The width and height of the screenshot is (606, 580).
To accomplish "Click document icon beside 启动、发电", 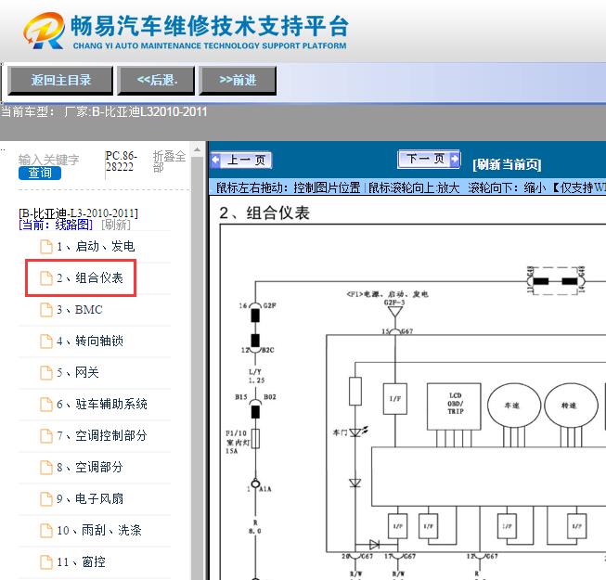I will coord(46,247).
